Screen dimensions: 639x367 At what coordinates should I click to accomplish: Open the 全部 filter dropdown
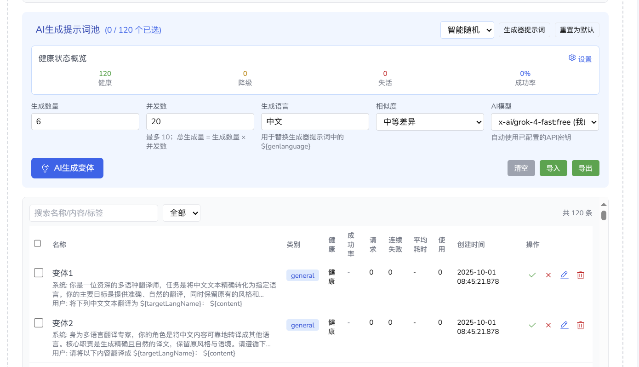pyautogui.click(x=182, y=213)
